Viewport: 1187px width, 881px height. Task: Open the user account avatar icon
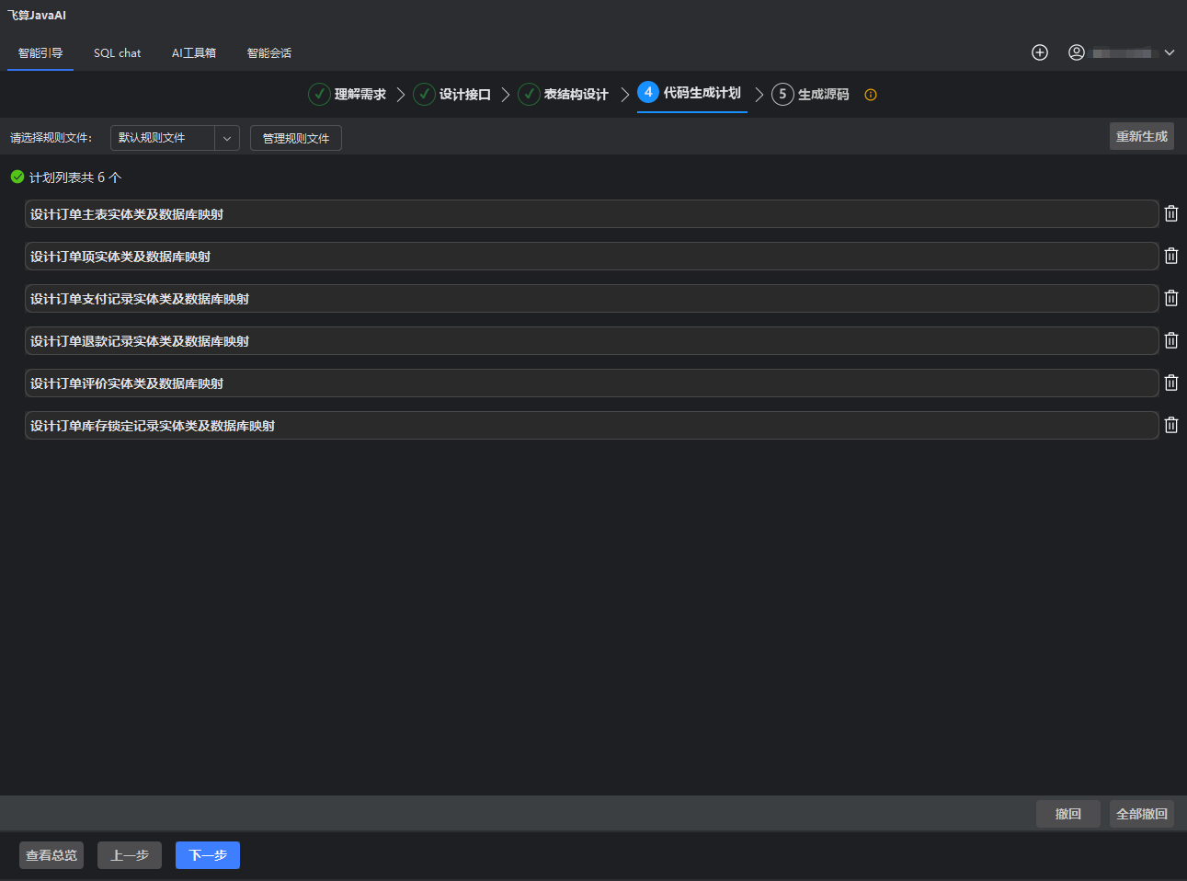pyautogui.click(x=1077, y=52)
